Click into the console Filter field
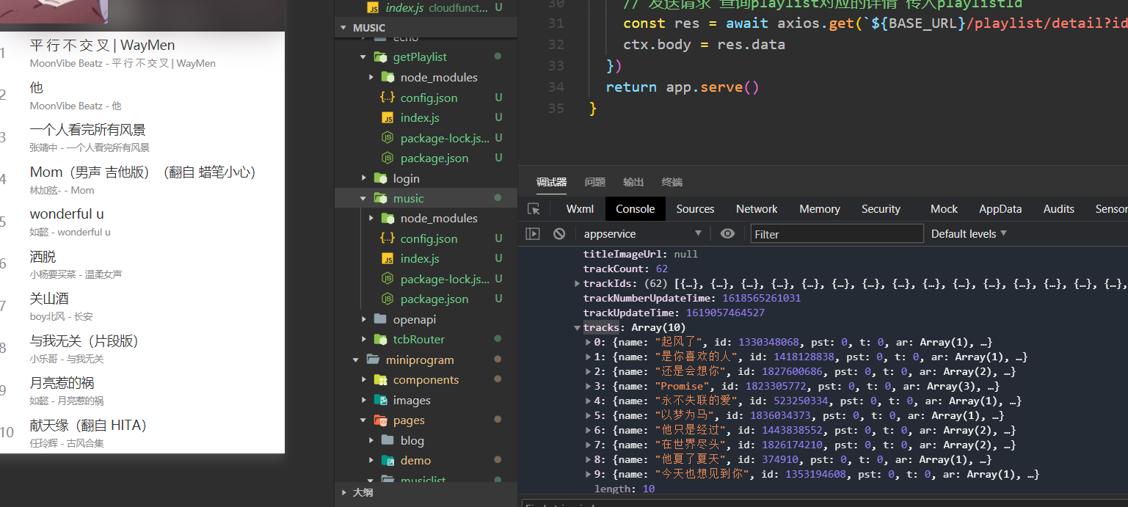Image resolution: width=1128 pixels, height=507 pixels. point(837,234)
